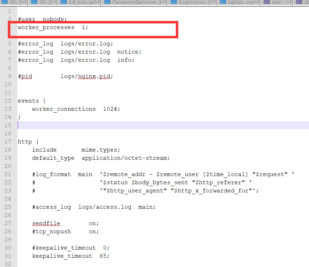Click the word 'info;' on line 7

tap(126, 60)
